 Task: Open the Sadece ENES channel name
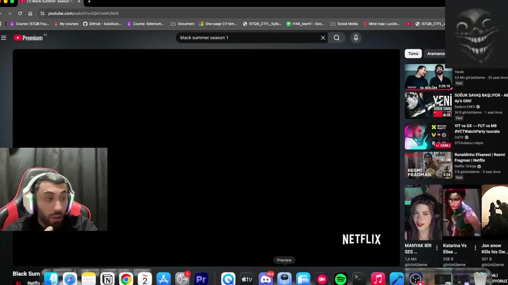coord(465,107)
